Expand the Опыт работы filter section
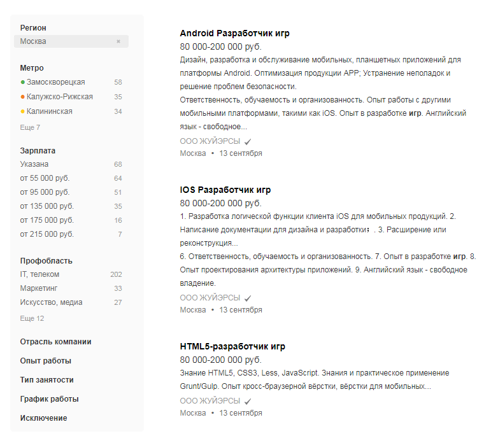This screenshot has height=436, width=491. click(46, 361)
